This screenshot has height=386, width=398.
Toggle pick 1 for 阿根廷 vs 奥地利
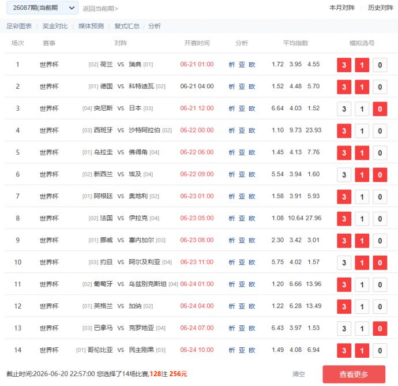pos(362,197)
